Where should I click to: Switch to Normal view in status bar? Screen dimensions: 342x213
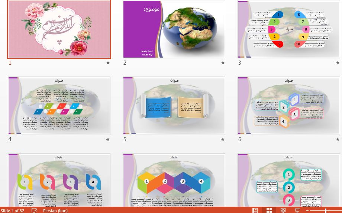[255, 210]
